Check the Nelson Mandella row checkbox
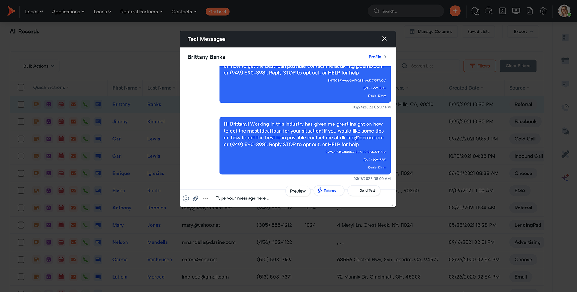Image resolution: width=577 pixels, height=292 pixels. click(21, 242)
